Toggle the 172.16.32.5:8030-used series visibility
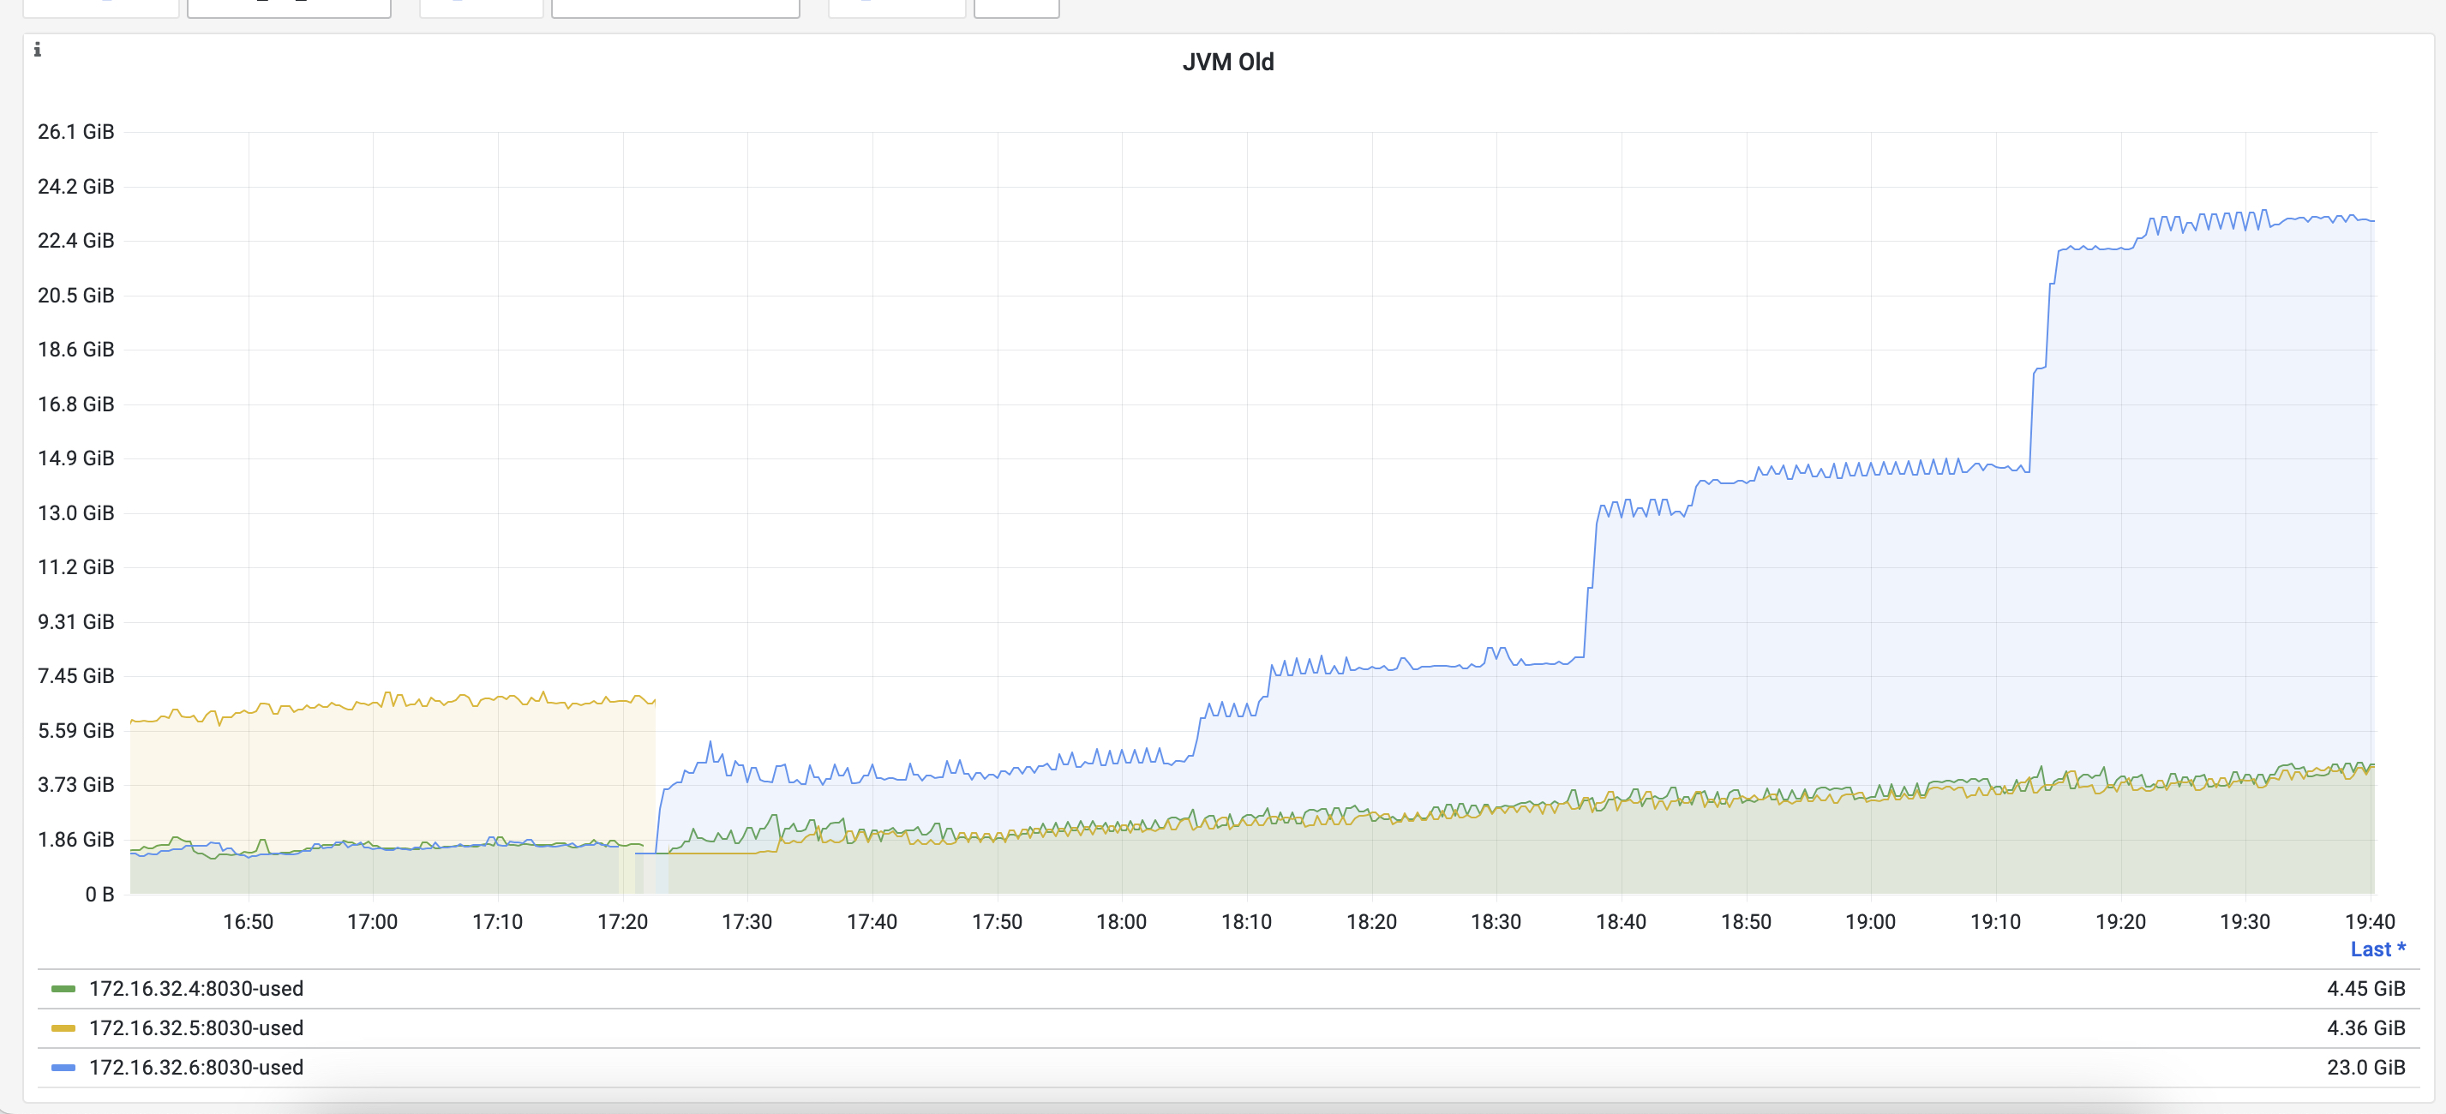The height and width of the screenshot is (1114, 2446). click(x=195, y=1028)
